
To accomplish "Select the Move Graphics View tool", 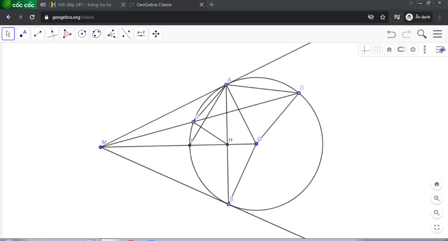I will click(x=156, y=34).
